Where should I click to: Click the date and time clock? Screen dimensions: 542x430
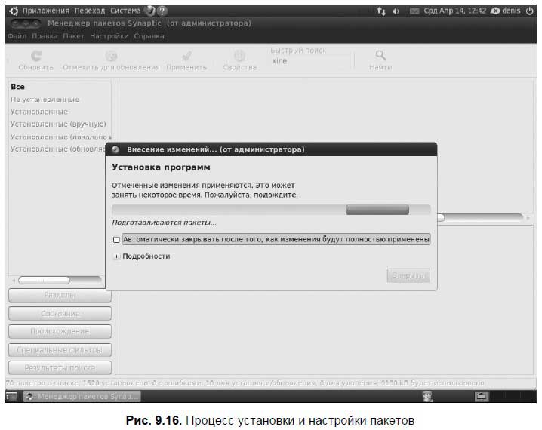(455, 11)
